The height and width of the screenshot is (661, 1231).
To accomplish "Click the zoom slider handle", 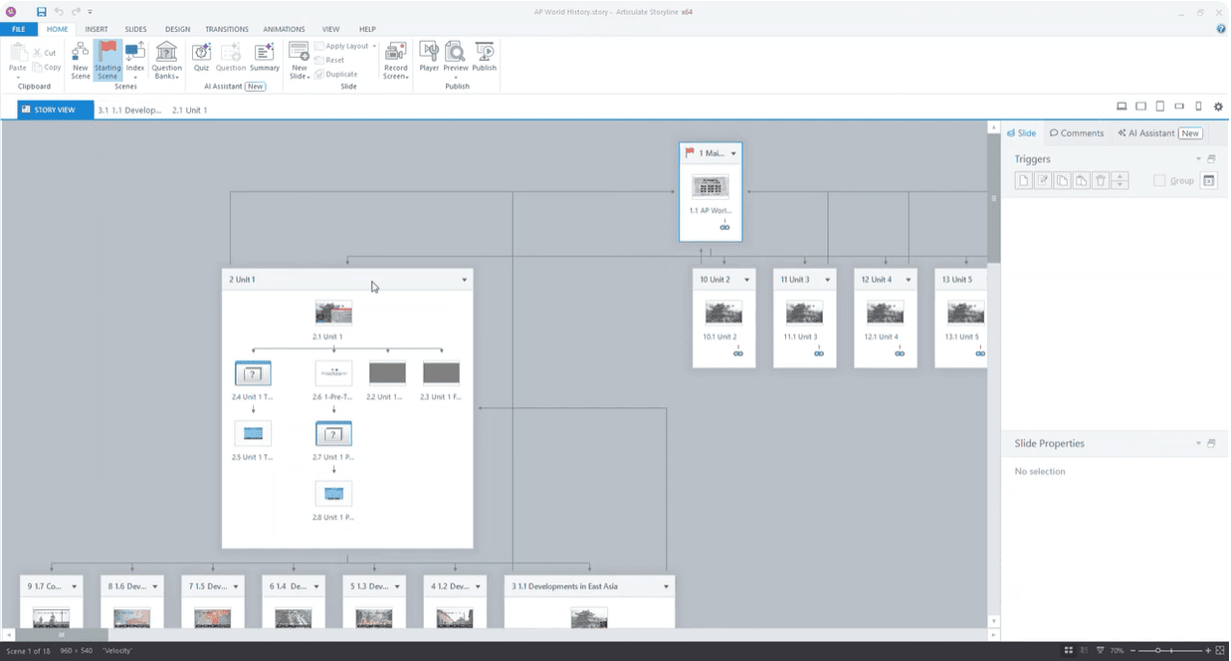I will (x=1157, y=650).
